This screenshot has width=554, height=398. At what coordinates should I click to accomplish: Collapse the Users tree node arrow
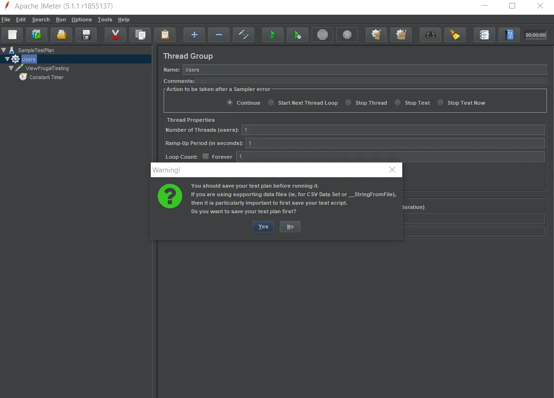[7, 59]
